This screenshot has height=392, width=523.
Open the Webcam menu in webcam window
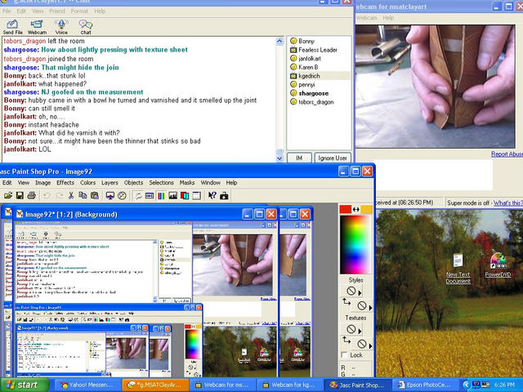[x=367, y=18]
